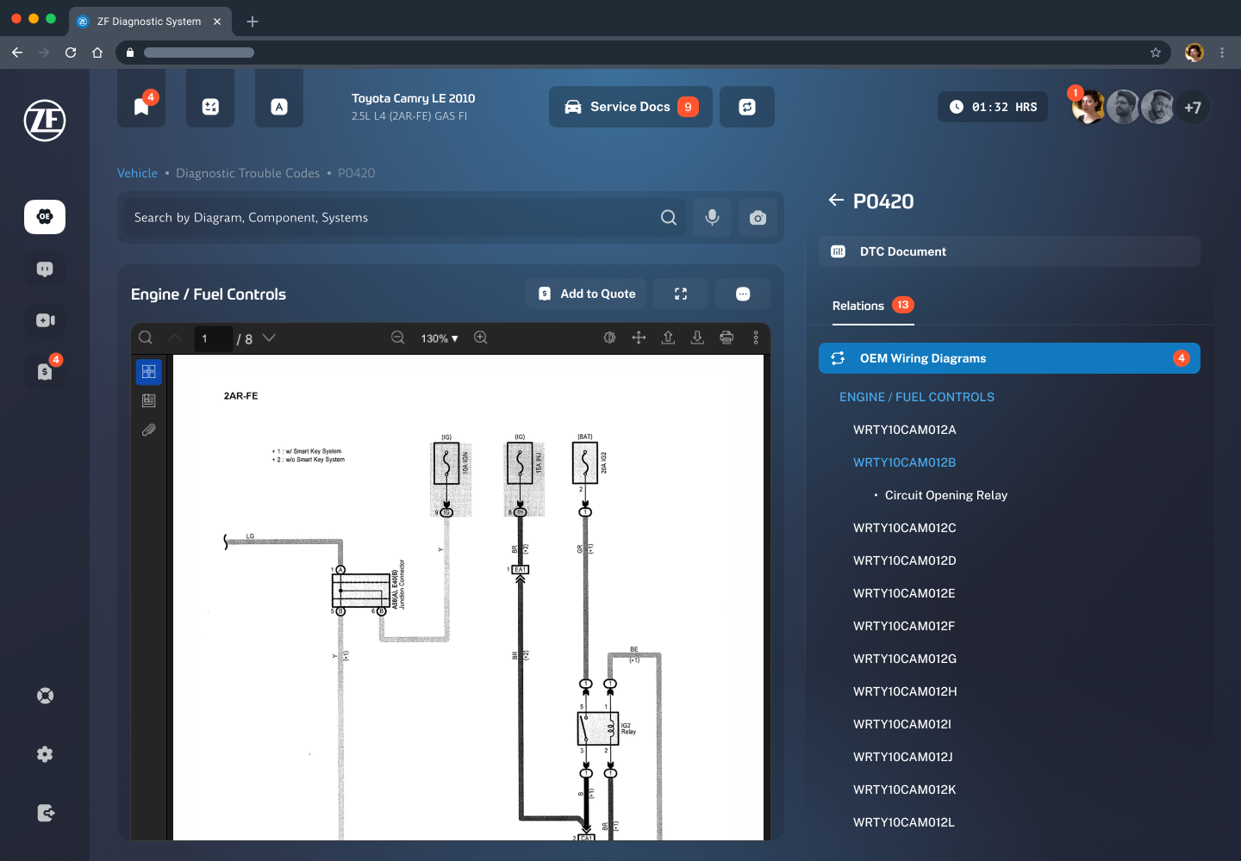Open the more options ellipsis button
The width and height of the screenshot is (1241, 861).
click(743, 294)
